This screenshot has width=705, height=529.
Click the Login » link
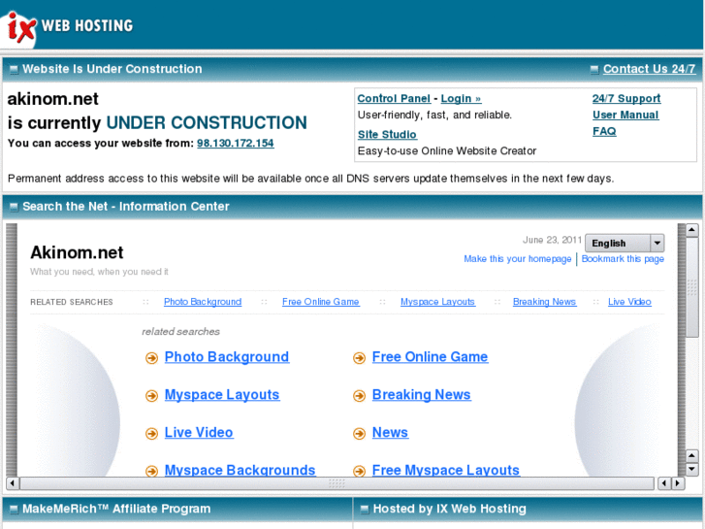pyautogui.click(x=461, y=99)
